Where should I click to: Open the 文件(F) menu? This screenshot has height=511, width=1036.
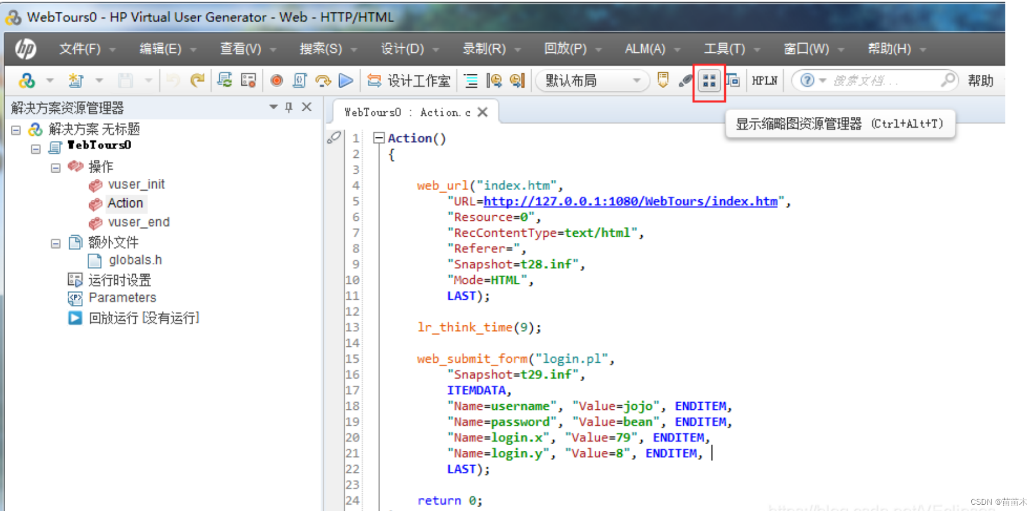[80, 49]
